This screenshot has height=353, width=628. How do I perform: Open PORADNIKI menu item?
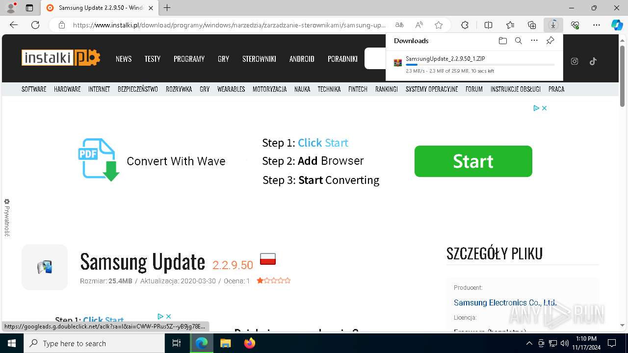pos(342,59)
